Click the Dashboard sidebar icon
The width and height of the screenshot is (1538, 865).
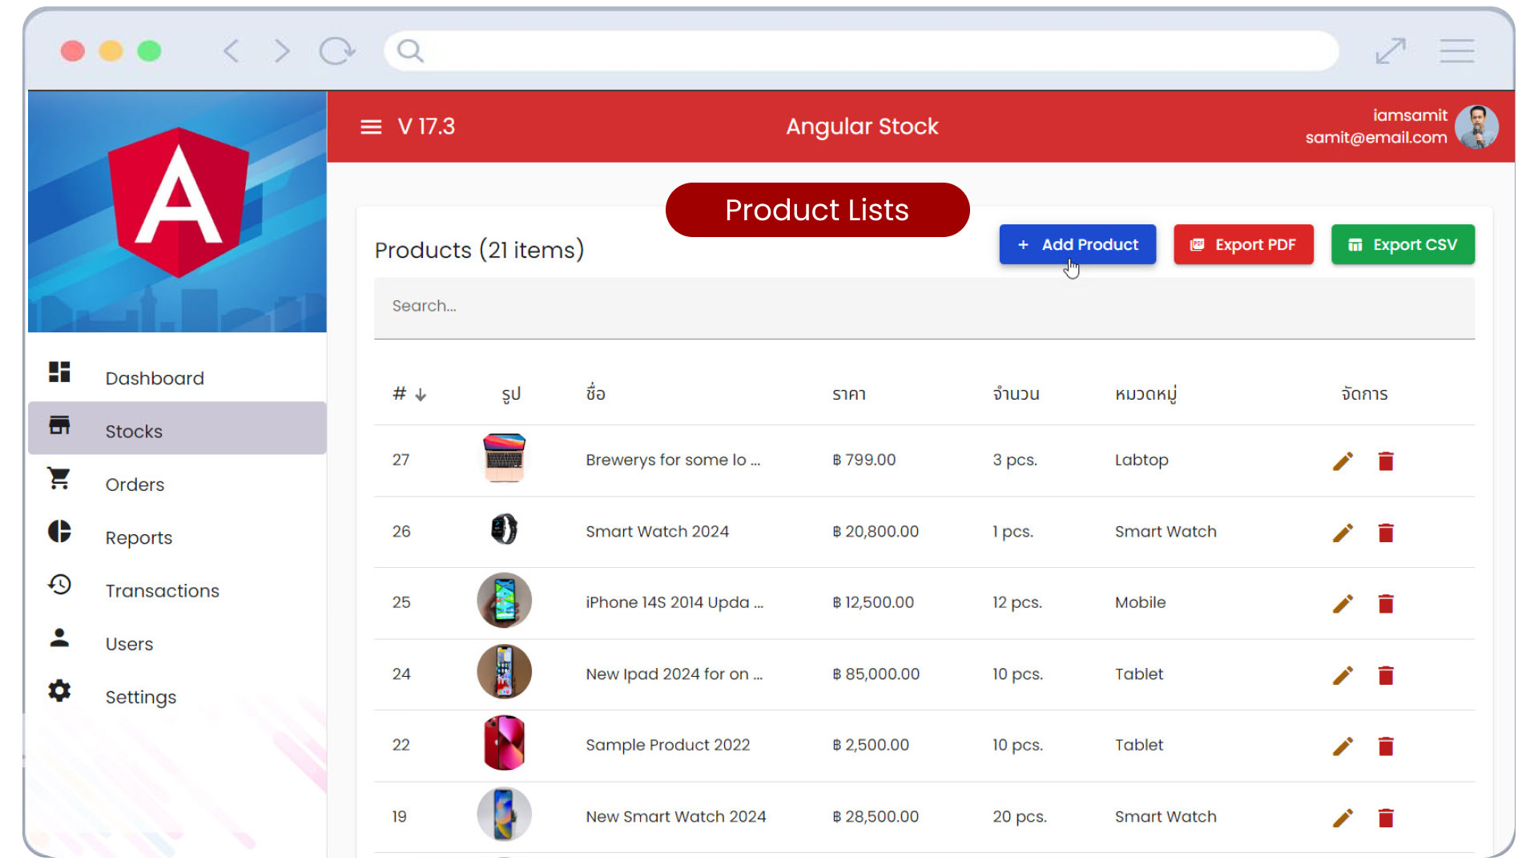coord(59,372)
